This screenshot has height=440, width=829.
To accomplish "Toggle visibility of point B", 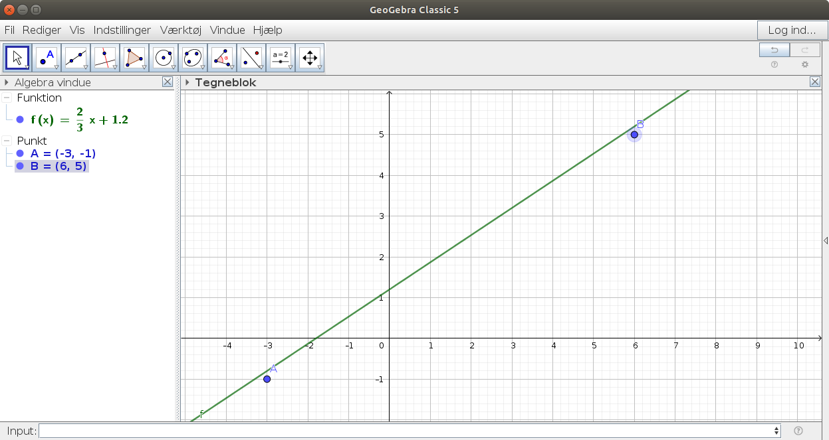I will (20, 166).
